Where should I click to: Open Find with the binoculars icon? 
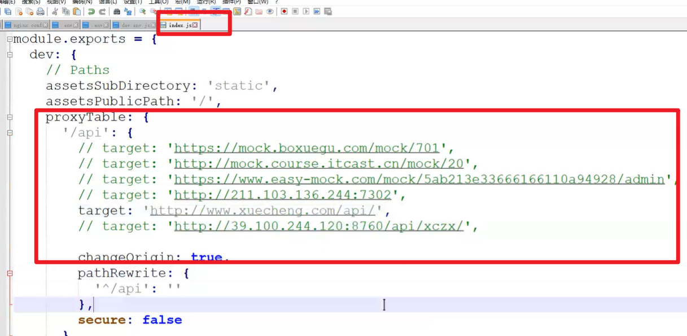[117, 11]
